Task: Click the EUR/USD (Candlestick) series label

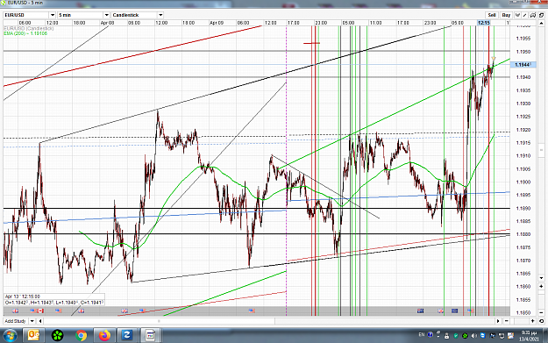Action: coord(29,28)
